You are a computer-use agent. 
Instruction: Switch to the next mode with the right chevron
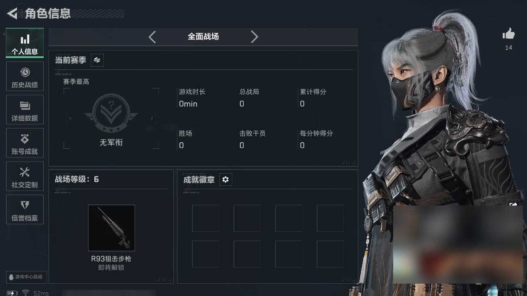click(x=254, y=37)
